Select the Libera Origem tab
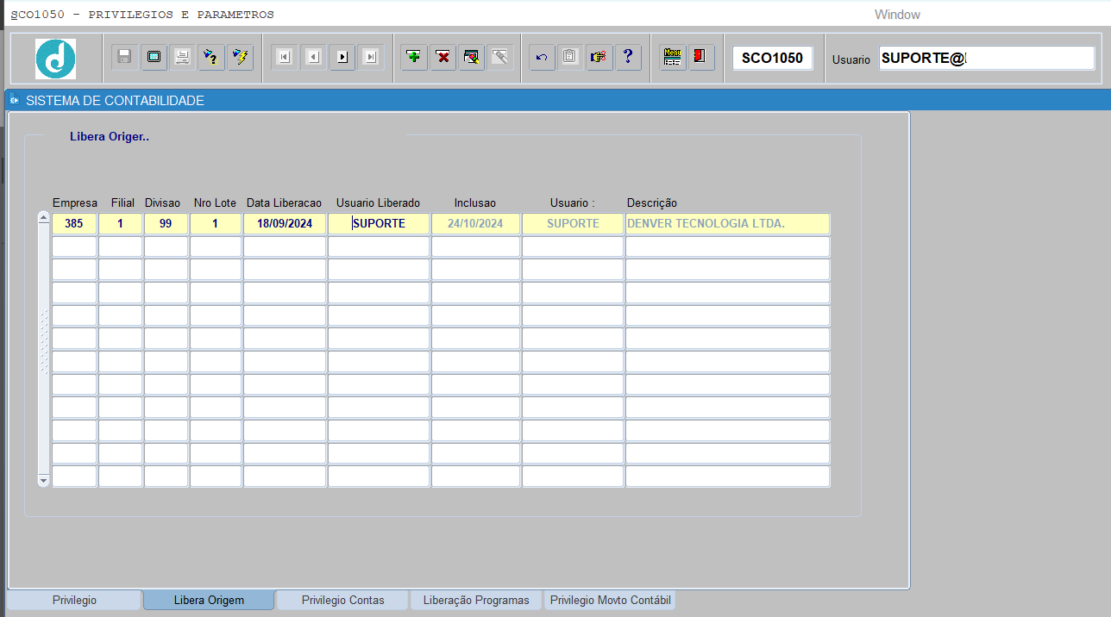This screenshot has width=1111, height=617. (209, 600)
